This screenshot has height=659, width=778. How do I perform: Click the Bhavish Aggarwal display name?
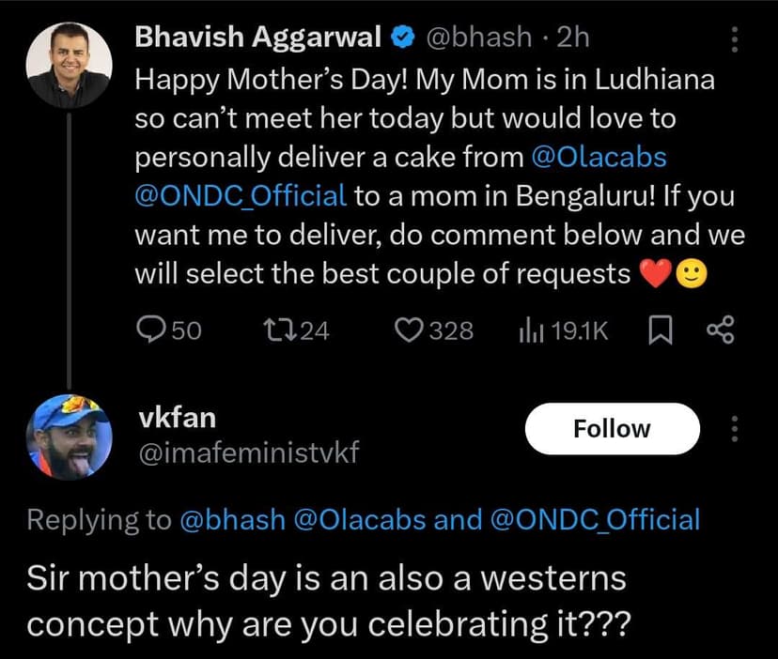click(x=259, y=38)
